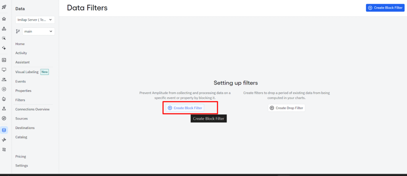Open Events in the Data menu
This screenshot has width=407, height=176.
(x=21, y=81)
